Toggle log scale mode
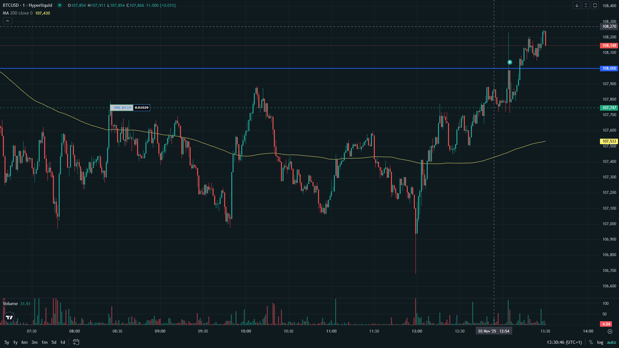Image resolution: width=619 pixels, height=348 pixels. (x=600, y=342)
